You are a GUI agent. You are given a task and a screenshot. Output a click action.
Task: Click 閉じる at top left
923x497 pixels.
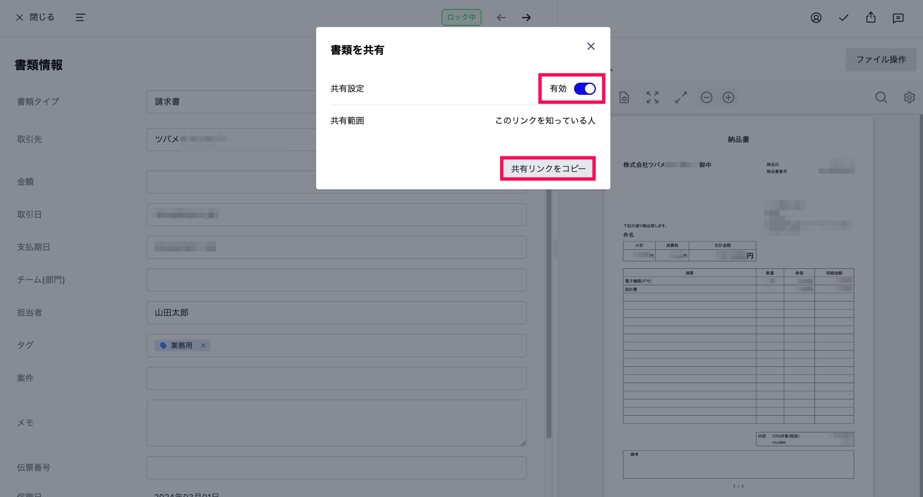pyautogui.click(x=35, y=17)
